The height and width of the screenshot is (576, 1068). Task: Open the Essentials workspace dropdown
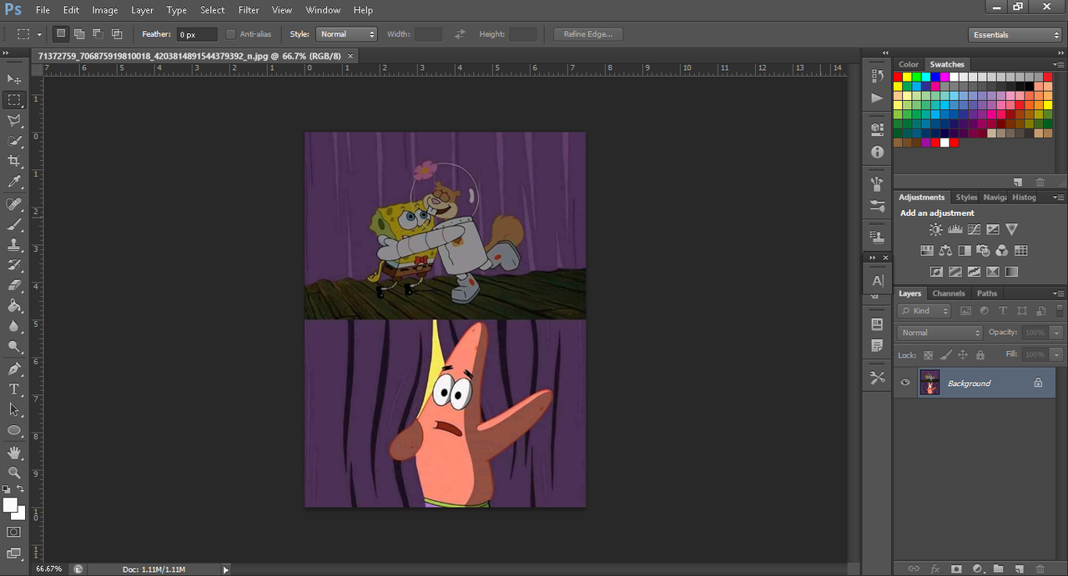1015,34
